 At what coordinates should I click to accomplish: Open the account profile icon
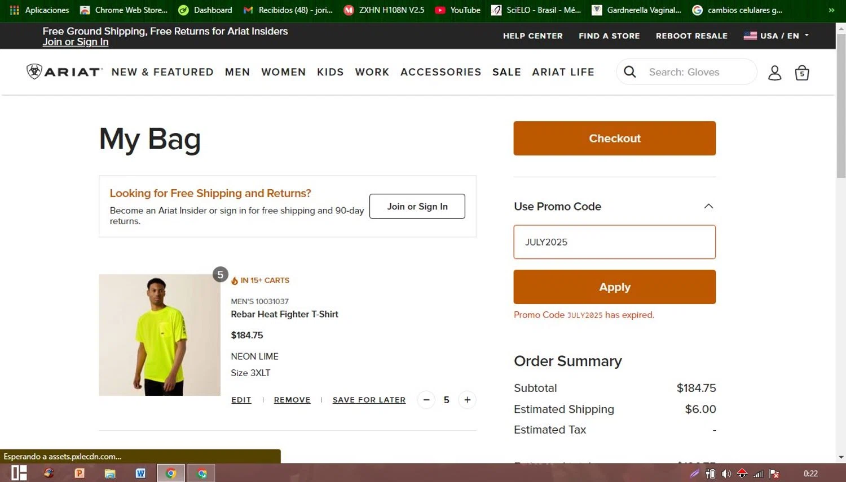[x=774, y=73]
